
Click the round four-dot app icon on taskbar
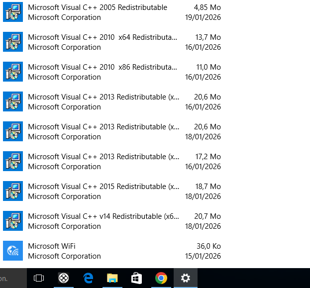(x=64, y=278)
